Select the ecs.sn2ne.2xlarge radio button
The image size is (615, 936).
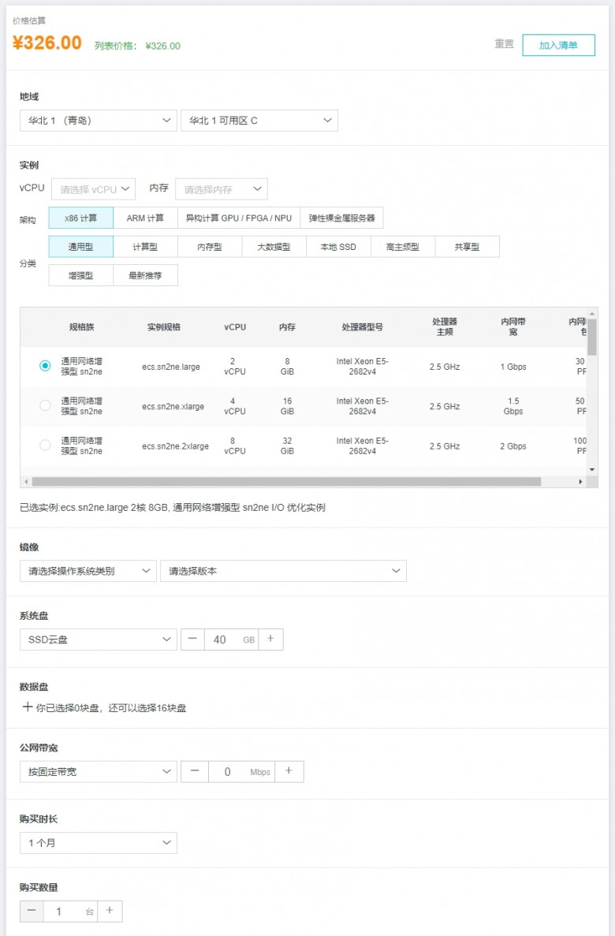click(45, 446)
